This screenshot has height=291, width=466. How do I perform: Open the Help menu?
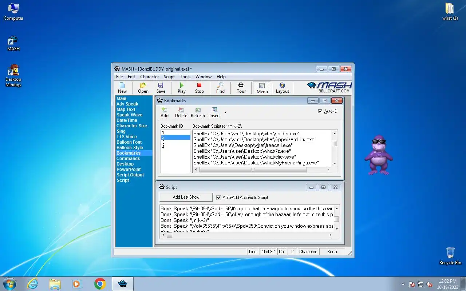tap(221, 77)
